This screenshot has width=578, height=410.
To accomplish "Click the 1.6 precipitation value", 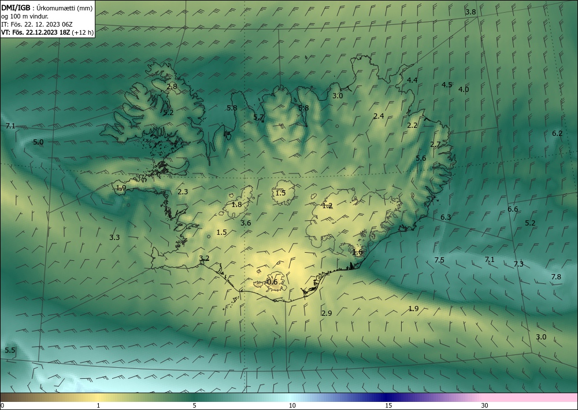I will (358, 252).
